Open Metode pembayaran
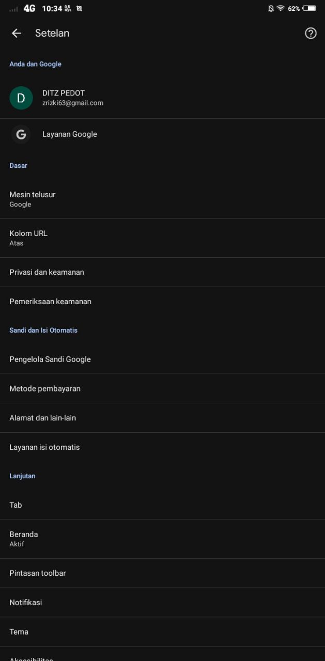The image size is (325, 661). [x=162, y=389]
